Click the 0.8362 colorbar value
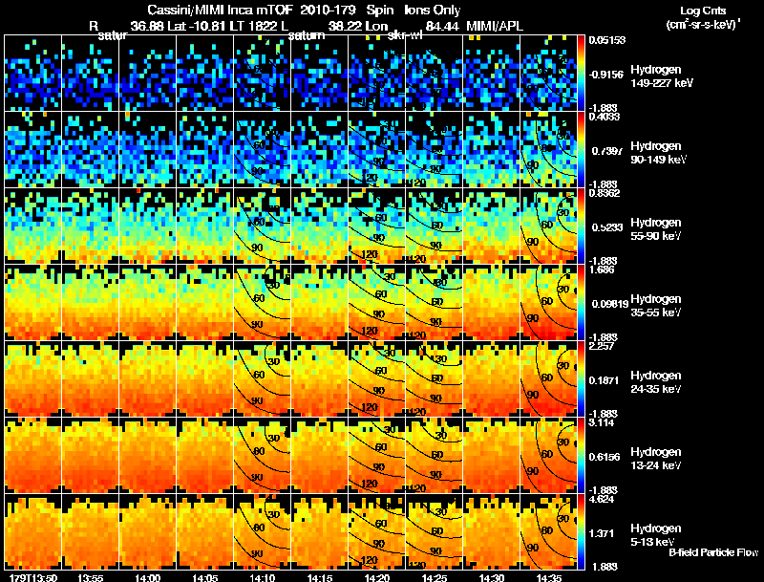Image resolution: width=764 pixels, height=582 pixels. pos(605,193)
